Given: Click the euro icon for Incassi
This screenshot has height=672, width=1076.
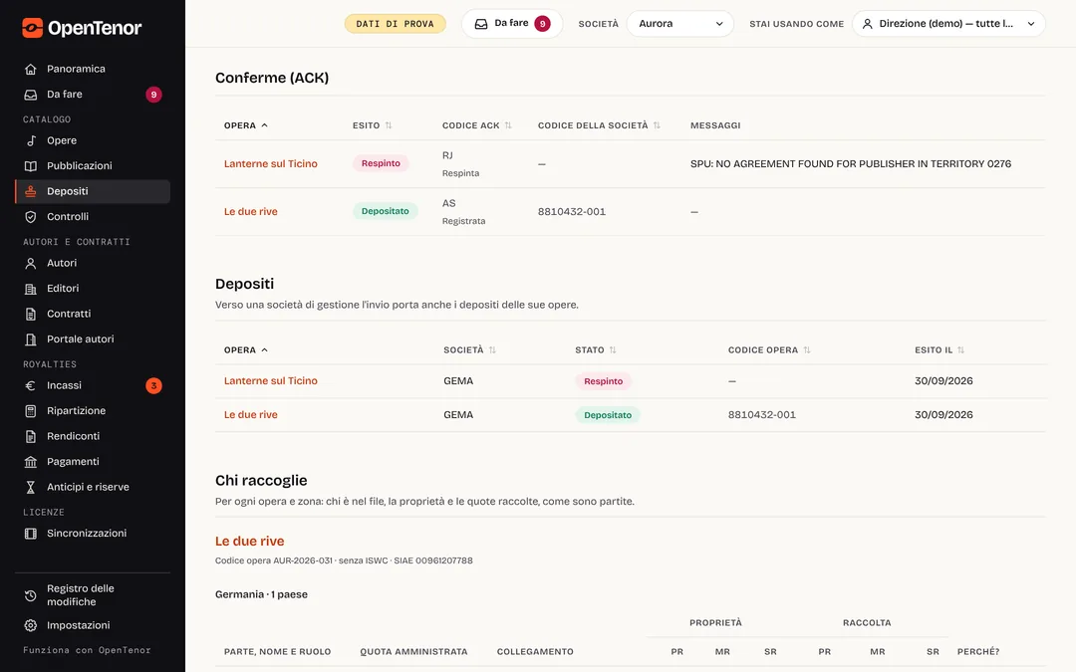Looking at the screenshot, I should [30, 386].
